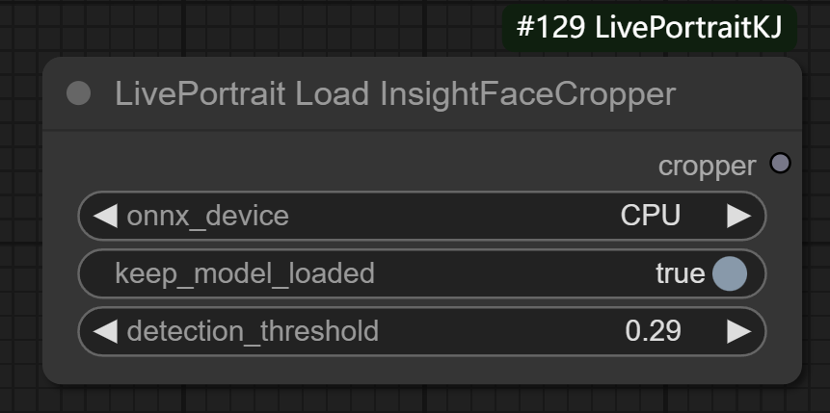Viewport: 830px width, 413px height.
Task: Click the right arrow of onnx_device
Action: click(738, 216)
